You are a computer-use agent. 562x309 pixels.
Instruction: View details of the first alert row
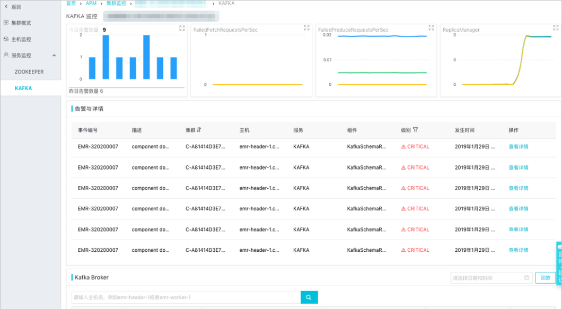(519, 147)
